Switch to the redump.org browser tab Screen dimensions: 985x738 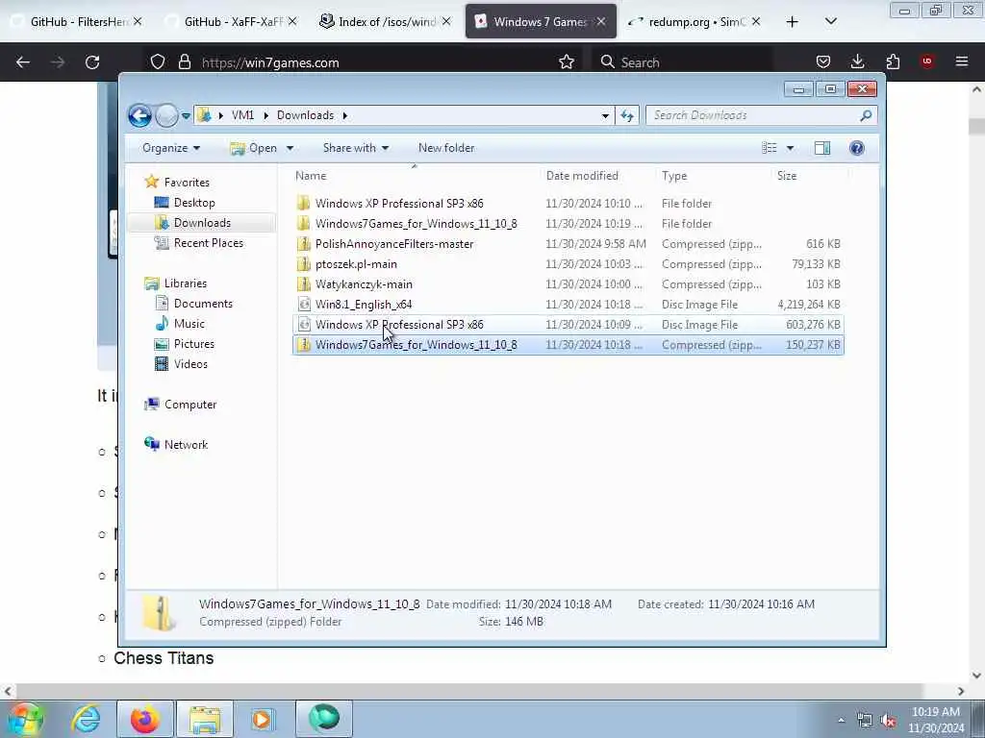(x=696, y=22)
